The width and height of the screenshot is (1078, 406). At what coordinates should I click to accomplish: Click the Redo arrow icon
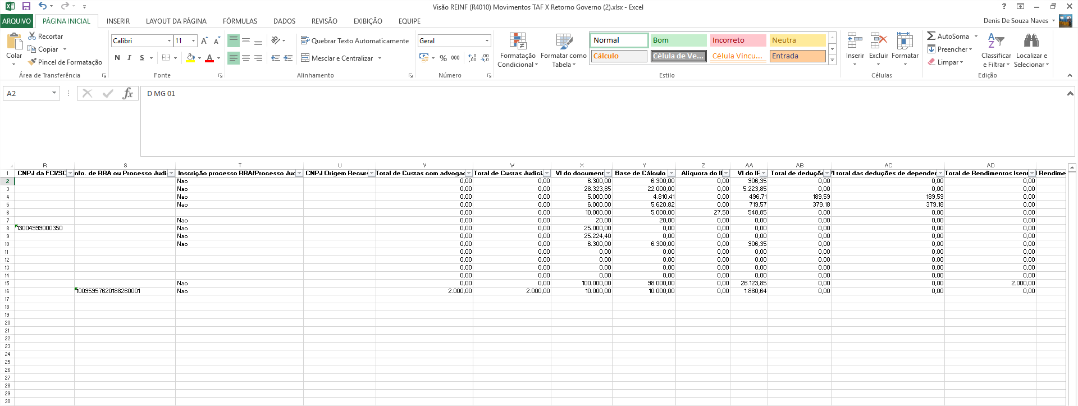click(x=65, y=6)
